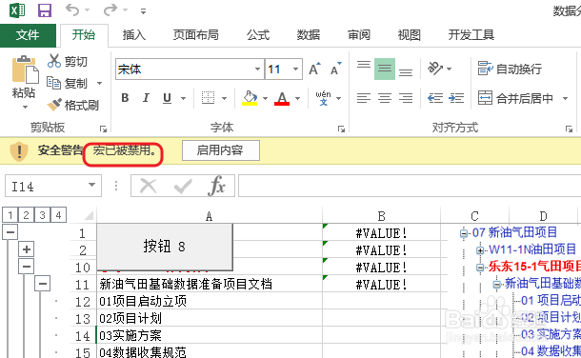Show outline level 3
Screen dimensions: 581x358
pos(42,215)
